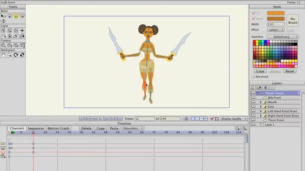The image size is (305, 171).
Task: Select the highlighted Scale Bone tool
Action: pos(16,16)
